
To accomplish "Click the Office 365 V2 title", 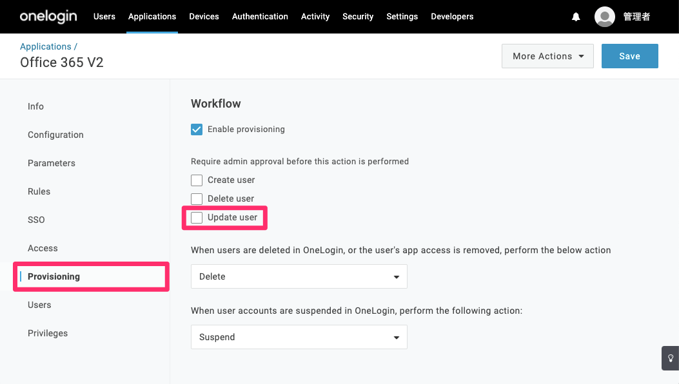I will 61,62.
